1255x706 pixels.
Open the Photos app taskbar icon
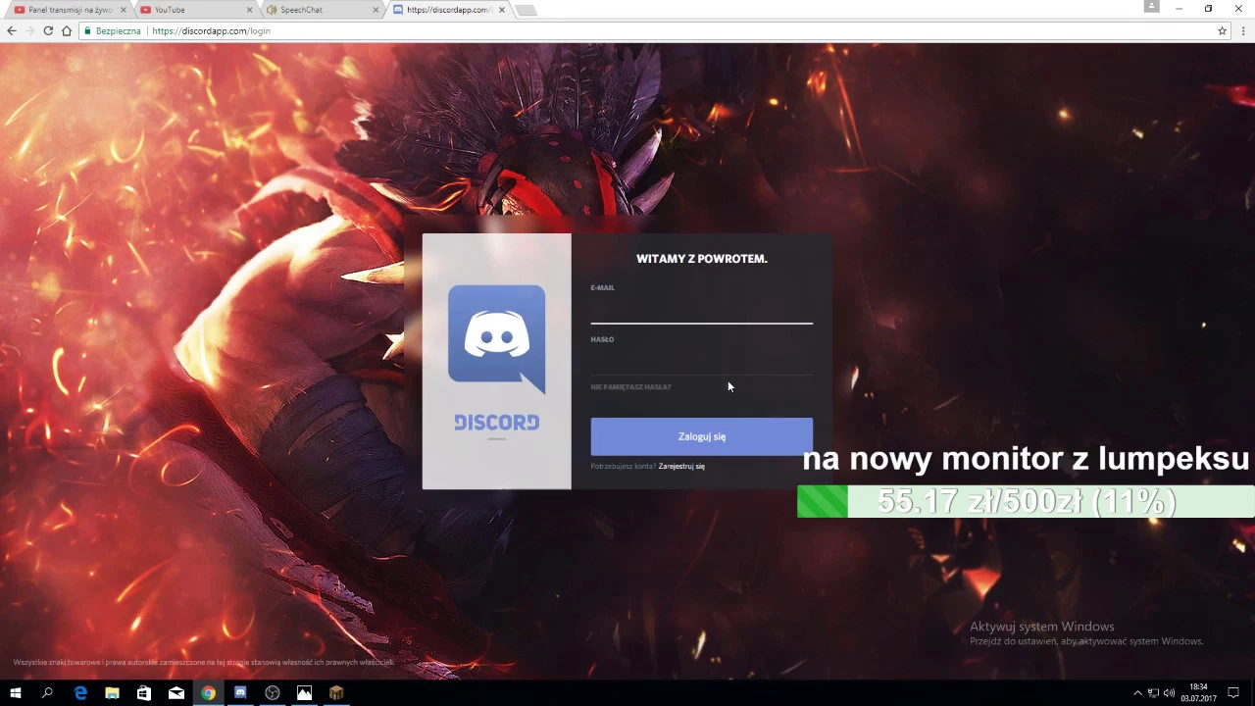click(x=304, y=693)
